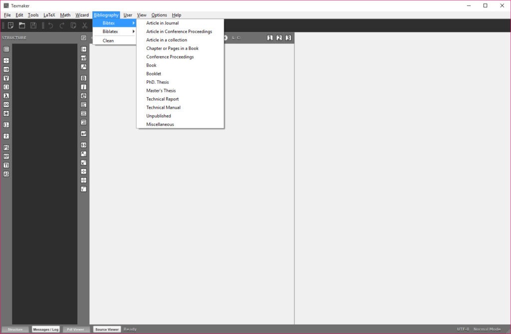Click the UTF-8 encoding indicator
This screenshot has height=334, width=511.
point(463,329)
